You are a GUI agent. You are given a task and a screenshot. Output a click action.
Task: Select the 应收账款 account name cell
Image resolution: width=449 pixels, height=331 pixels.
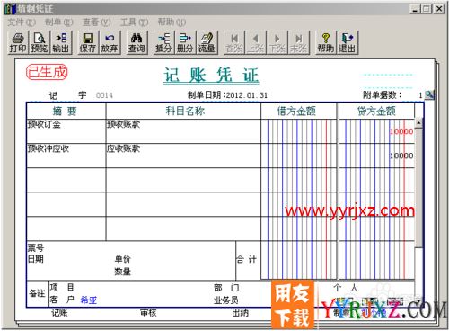click(x=183, y=156)
